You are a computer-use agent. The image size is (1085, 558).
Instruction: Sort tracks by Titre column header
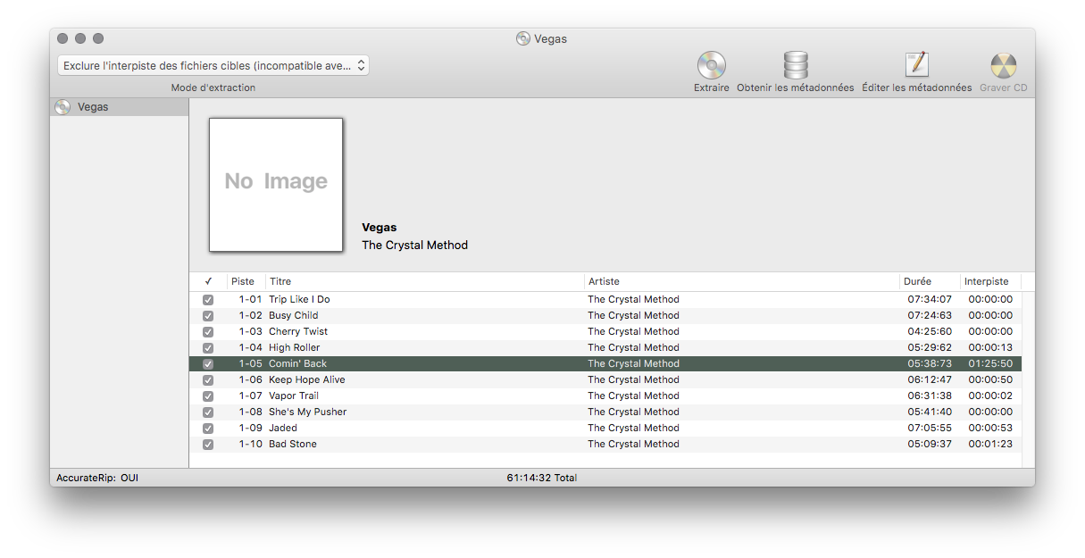425,281
